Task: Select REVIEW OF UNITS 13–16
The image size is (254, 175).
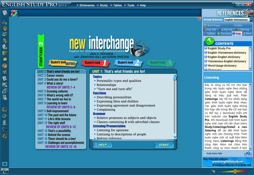Action: pyautogui.click(x=61, y=147)
